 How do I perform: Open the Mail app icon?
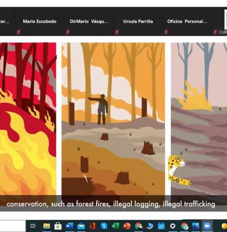(x=81, y=226)
